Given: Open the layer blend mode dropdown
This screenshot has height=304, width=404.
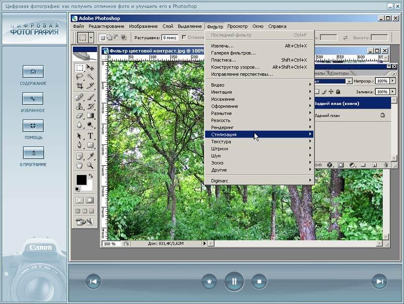Looking at the screenshot, I should point(349,81).
